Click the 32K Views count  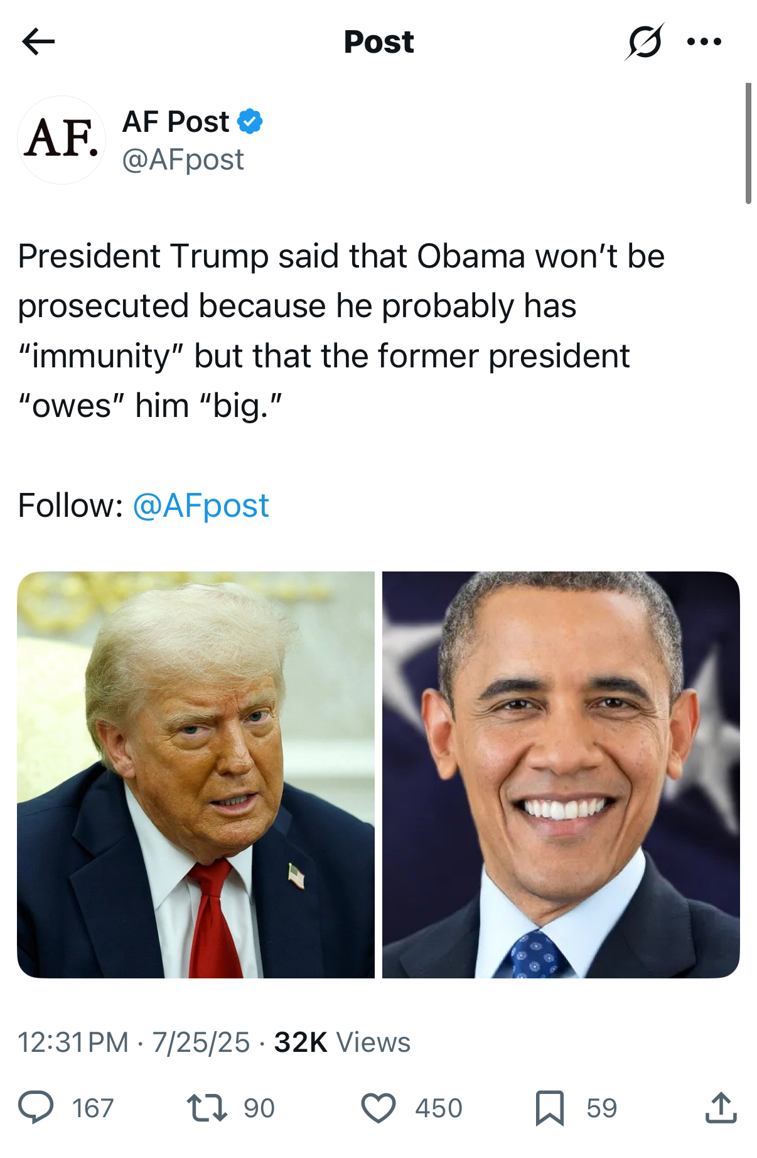click(x=342, y=1042)
